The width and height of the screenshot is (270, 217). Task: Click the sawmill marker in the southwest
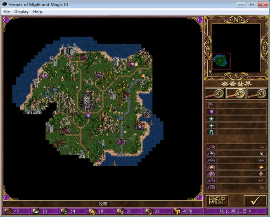point(66,131)
